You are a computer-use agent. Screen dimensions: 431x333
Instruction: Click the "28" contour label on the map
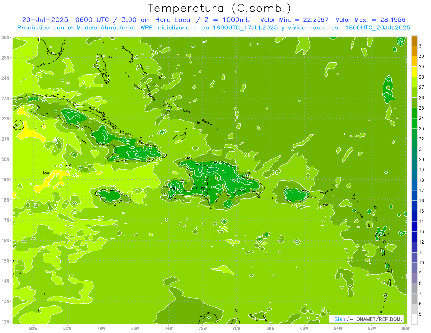[x=56, y=175]
